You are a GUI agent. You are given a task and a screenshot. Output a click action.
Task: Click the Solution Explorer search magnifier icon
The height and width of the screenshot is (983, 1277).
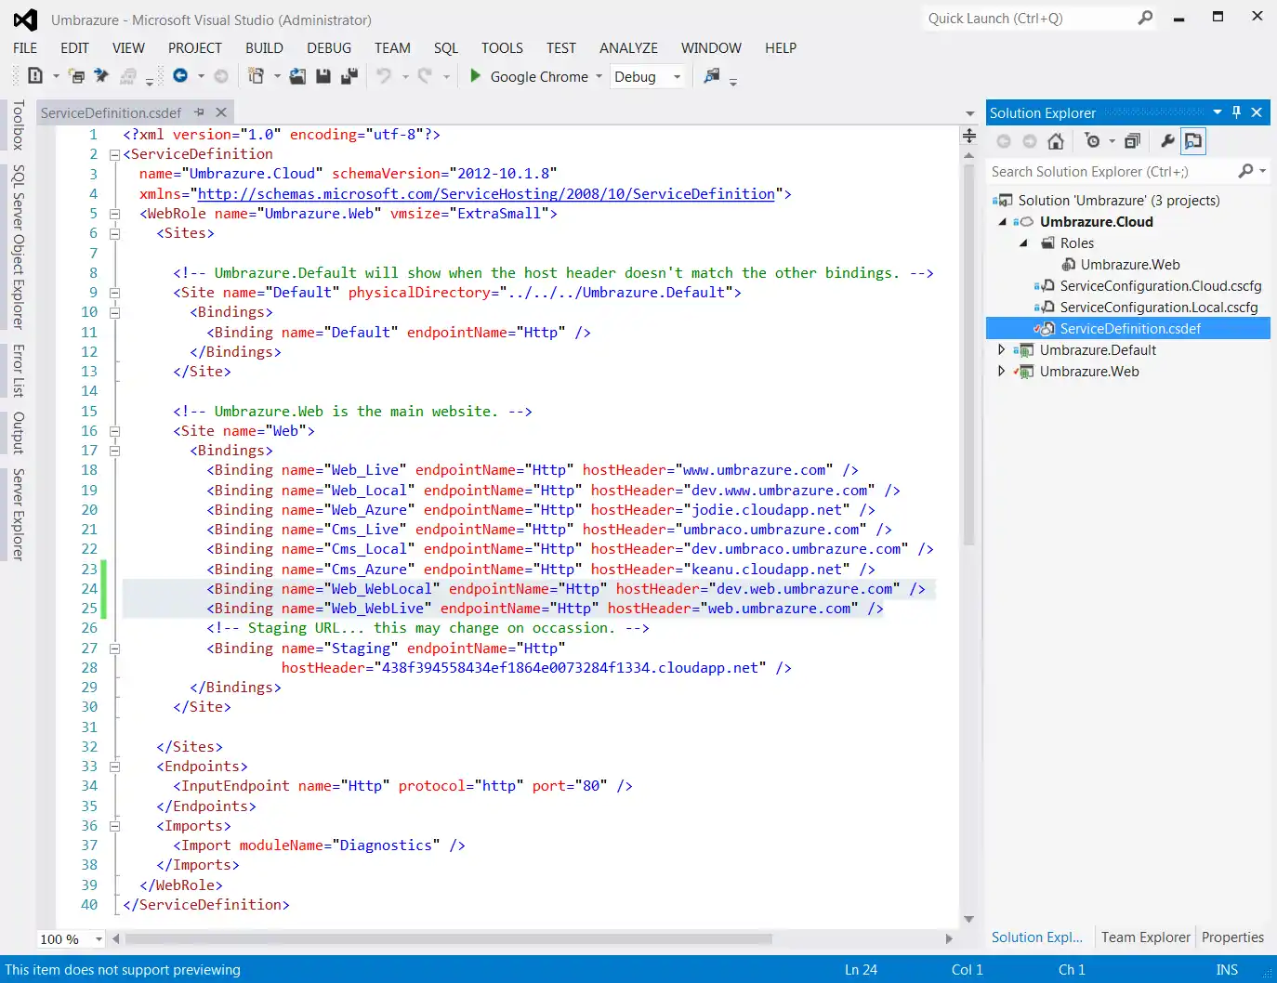[1246, 171]
